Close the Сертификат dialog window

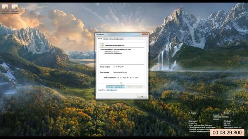click(145, 34)
